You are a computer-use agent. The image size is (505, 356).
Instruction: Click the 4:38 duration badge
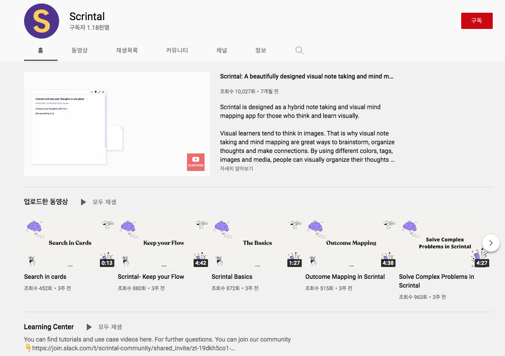click(388, 263)
